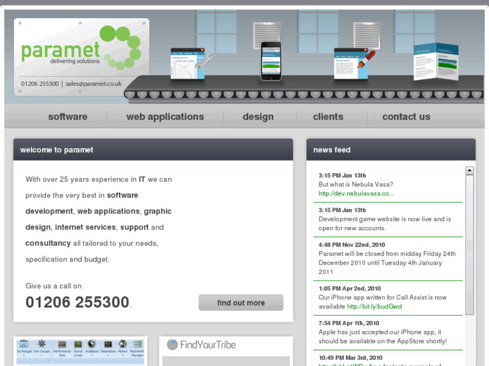Open the clients page
Screen dimensions: 489x366
click(328, 117)
